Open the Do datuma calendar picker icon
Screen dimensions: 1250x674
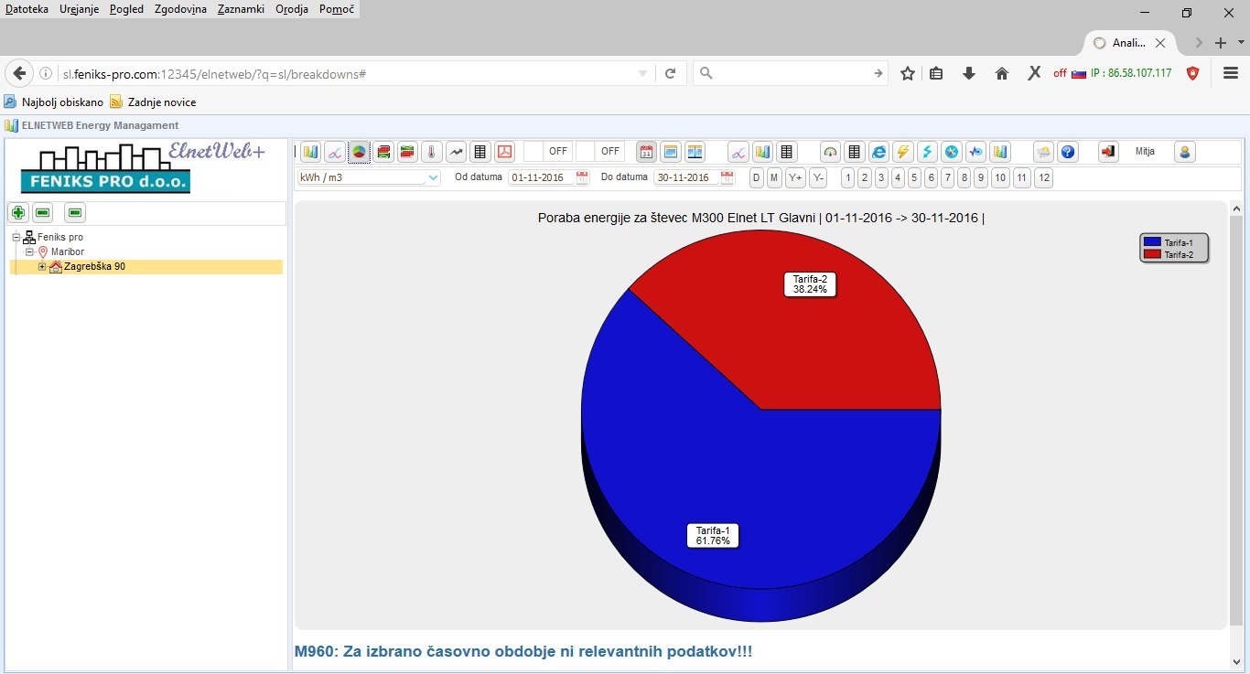[x=727, y=178]
